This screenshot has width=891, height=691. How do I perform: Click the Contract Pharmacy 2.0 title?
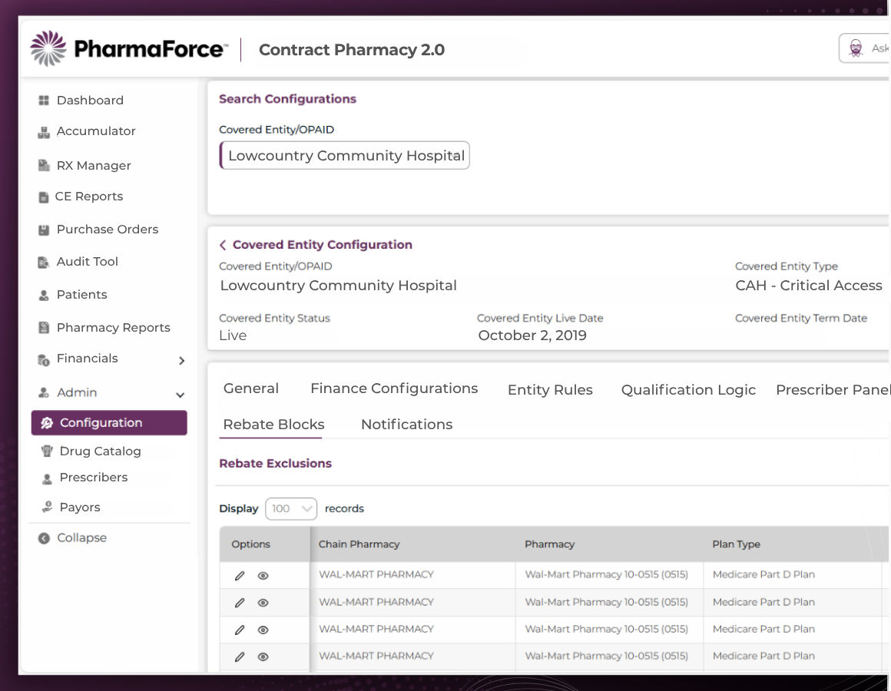[352, 50]
